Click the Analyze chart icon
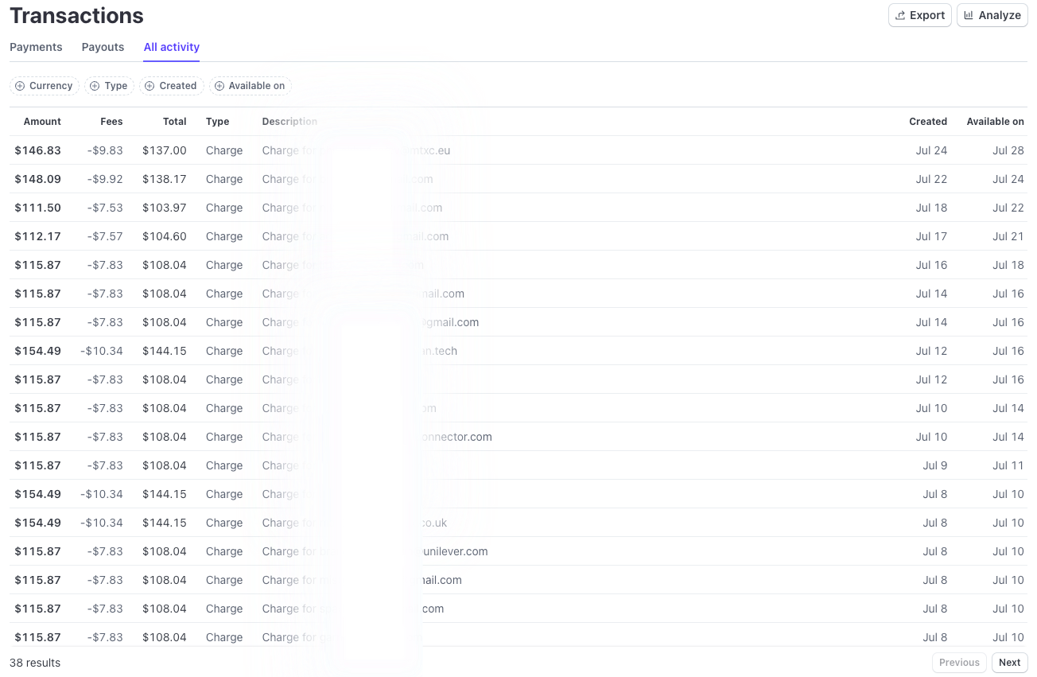 (969, 15)
